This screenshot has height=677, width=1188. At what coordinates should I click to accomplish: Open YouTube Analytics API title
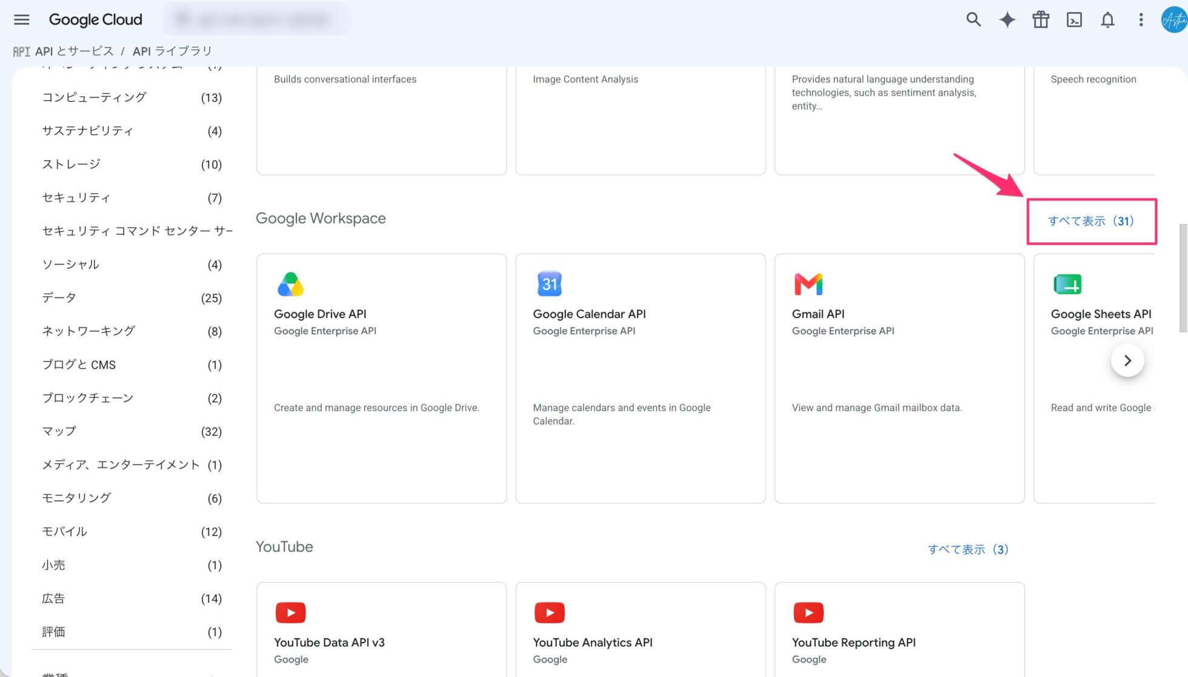tap(593, 642)
